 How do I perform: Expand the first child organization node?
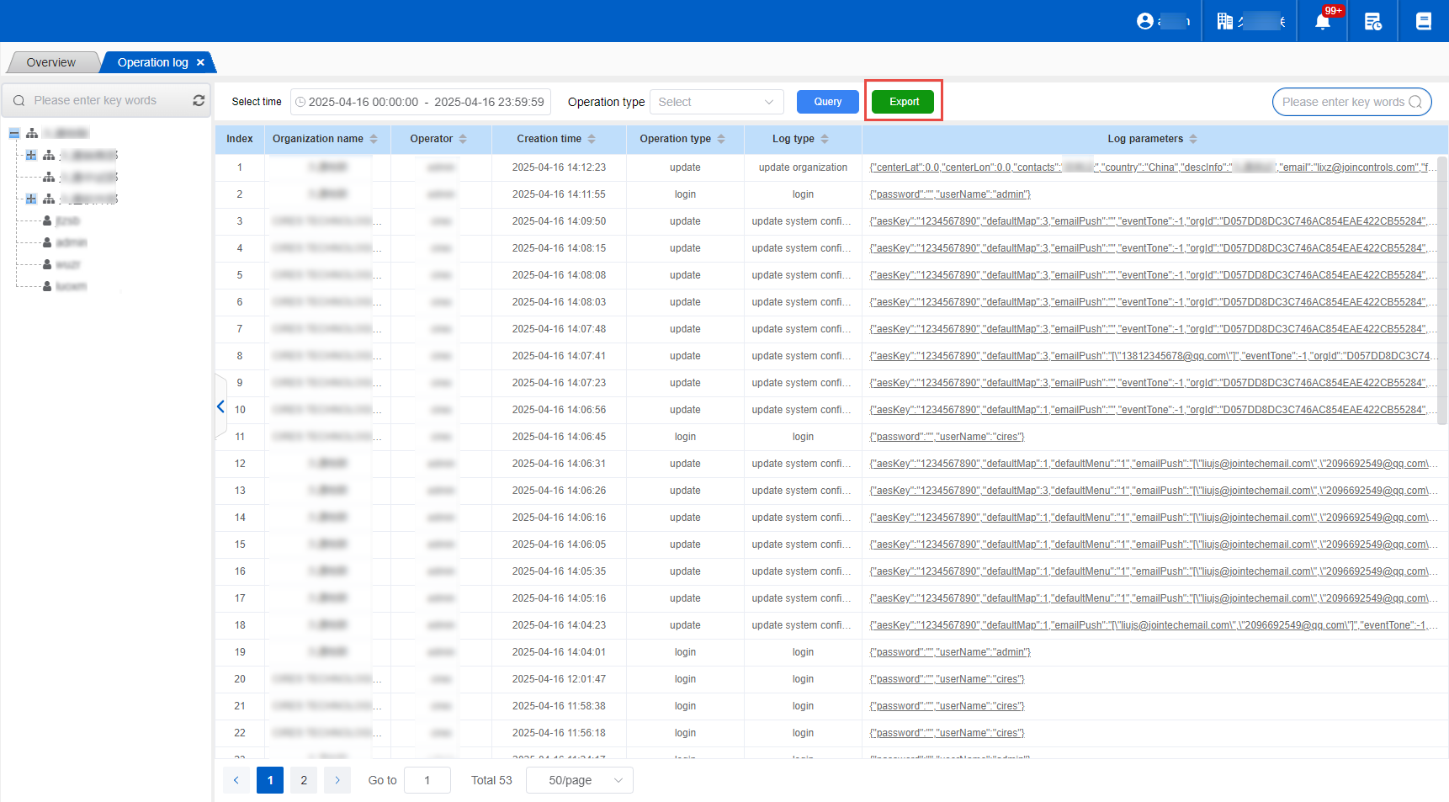(31, 155)
